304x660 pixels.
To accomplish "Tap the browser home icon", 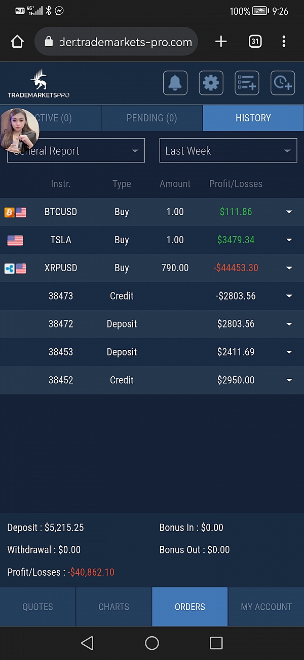I will (x=17, y=42).
